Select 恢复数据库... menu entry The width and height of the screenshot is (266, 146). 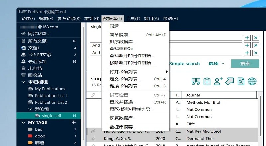(122, 118)
